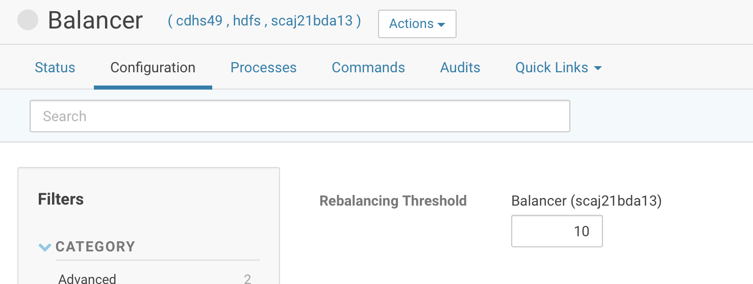Select the Configuration tab

tap(153, 68)
